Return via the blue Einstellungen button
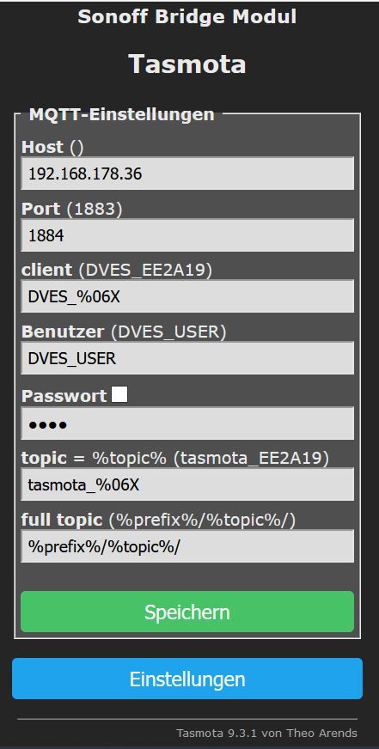379x749 pixels. tap(187, 679)
